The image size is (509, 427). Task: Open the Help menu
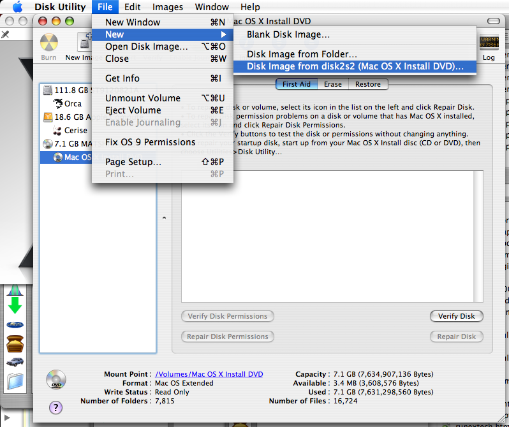pyautogui.click(x=250, y=7)
